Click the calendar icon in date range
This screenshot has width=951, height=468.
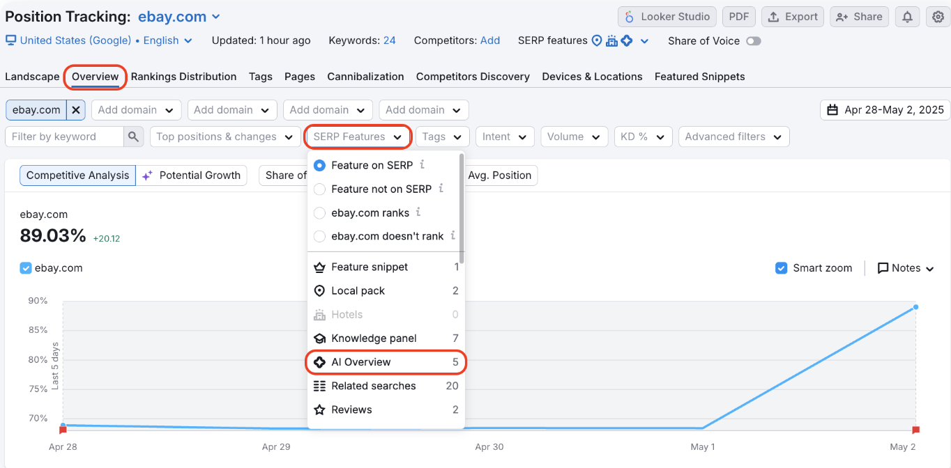(832, 110)
